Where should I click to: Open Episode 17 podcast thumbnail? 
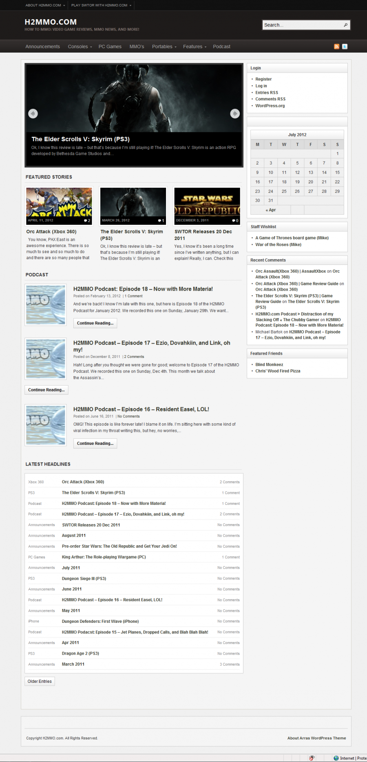pos(46,359)
